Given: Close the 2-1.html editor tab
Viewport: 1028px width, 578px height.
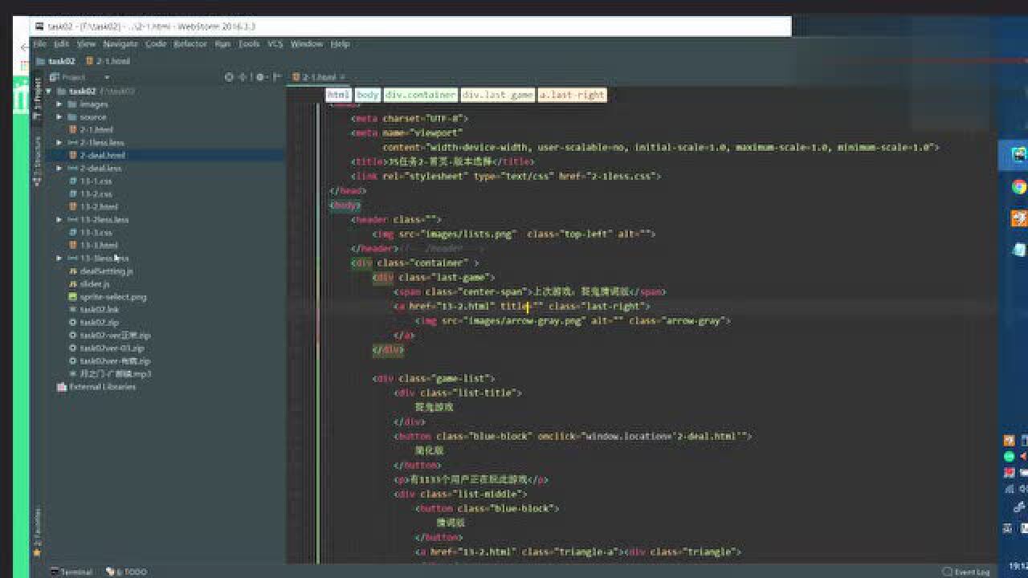Looking at the screenshot, I should pyautogui.click(x=343, y=77).
